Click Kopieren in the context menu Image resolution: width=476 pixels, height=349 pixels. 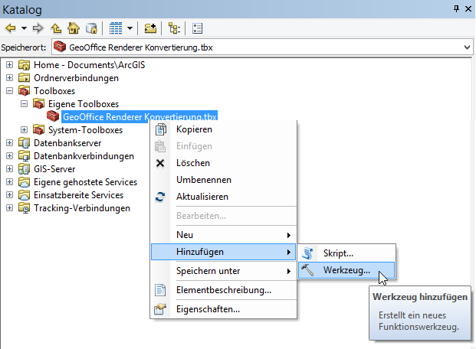coord(194,129)
